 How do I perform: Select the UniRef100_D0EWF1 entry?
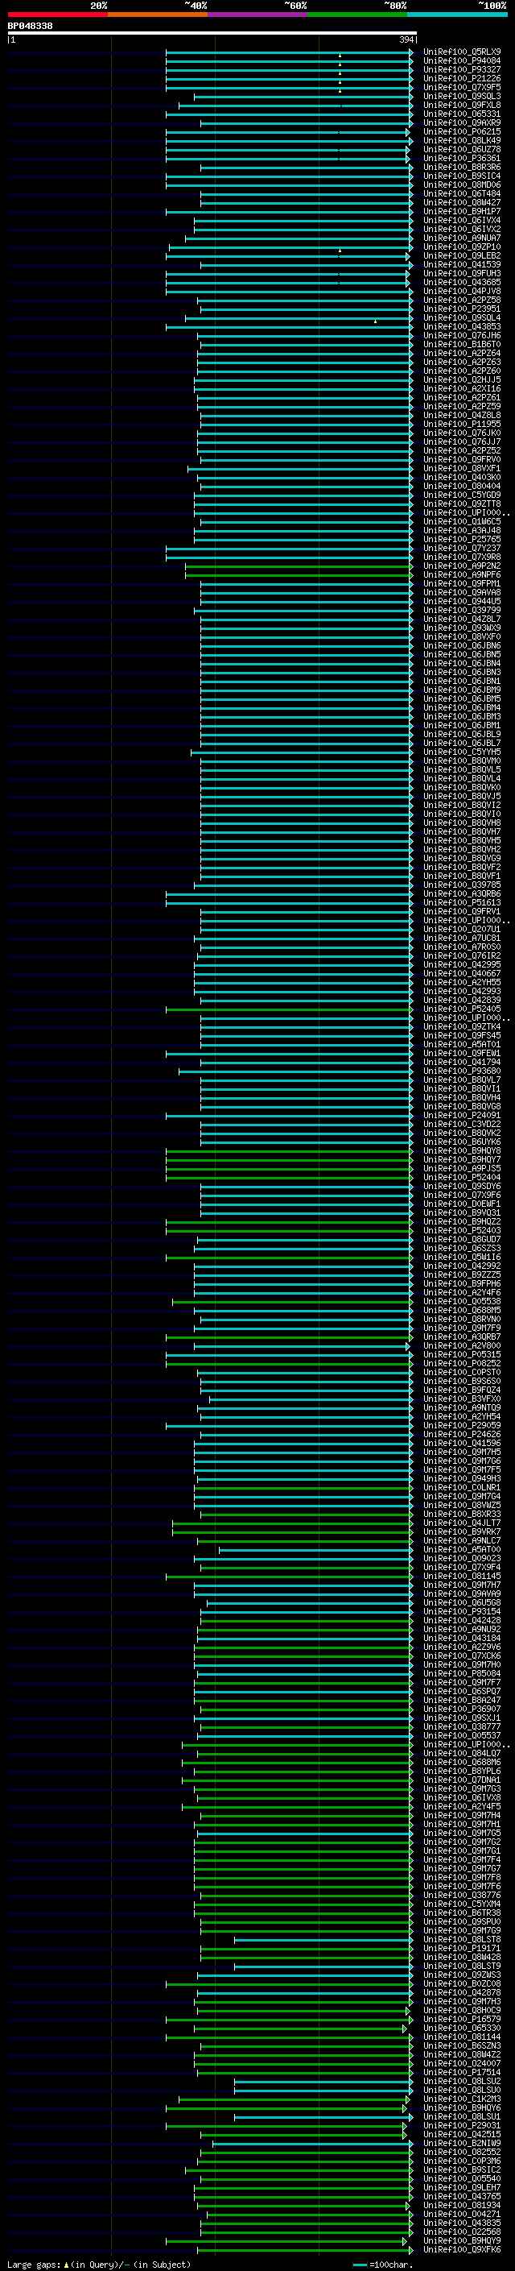click(462, 1204)
